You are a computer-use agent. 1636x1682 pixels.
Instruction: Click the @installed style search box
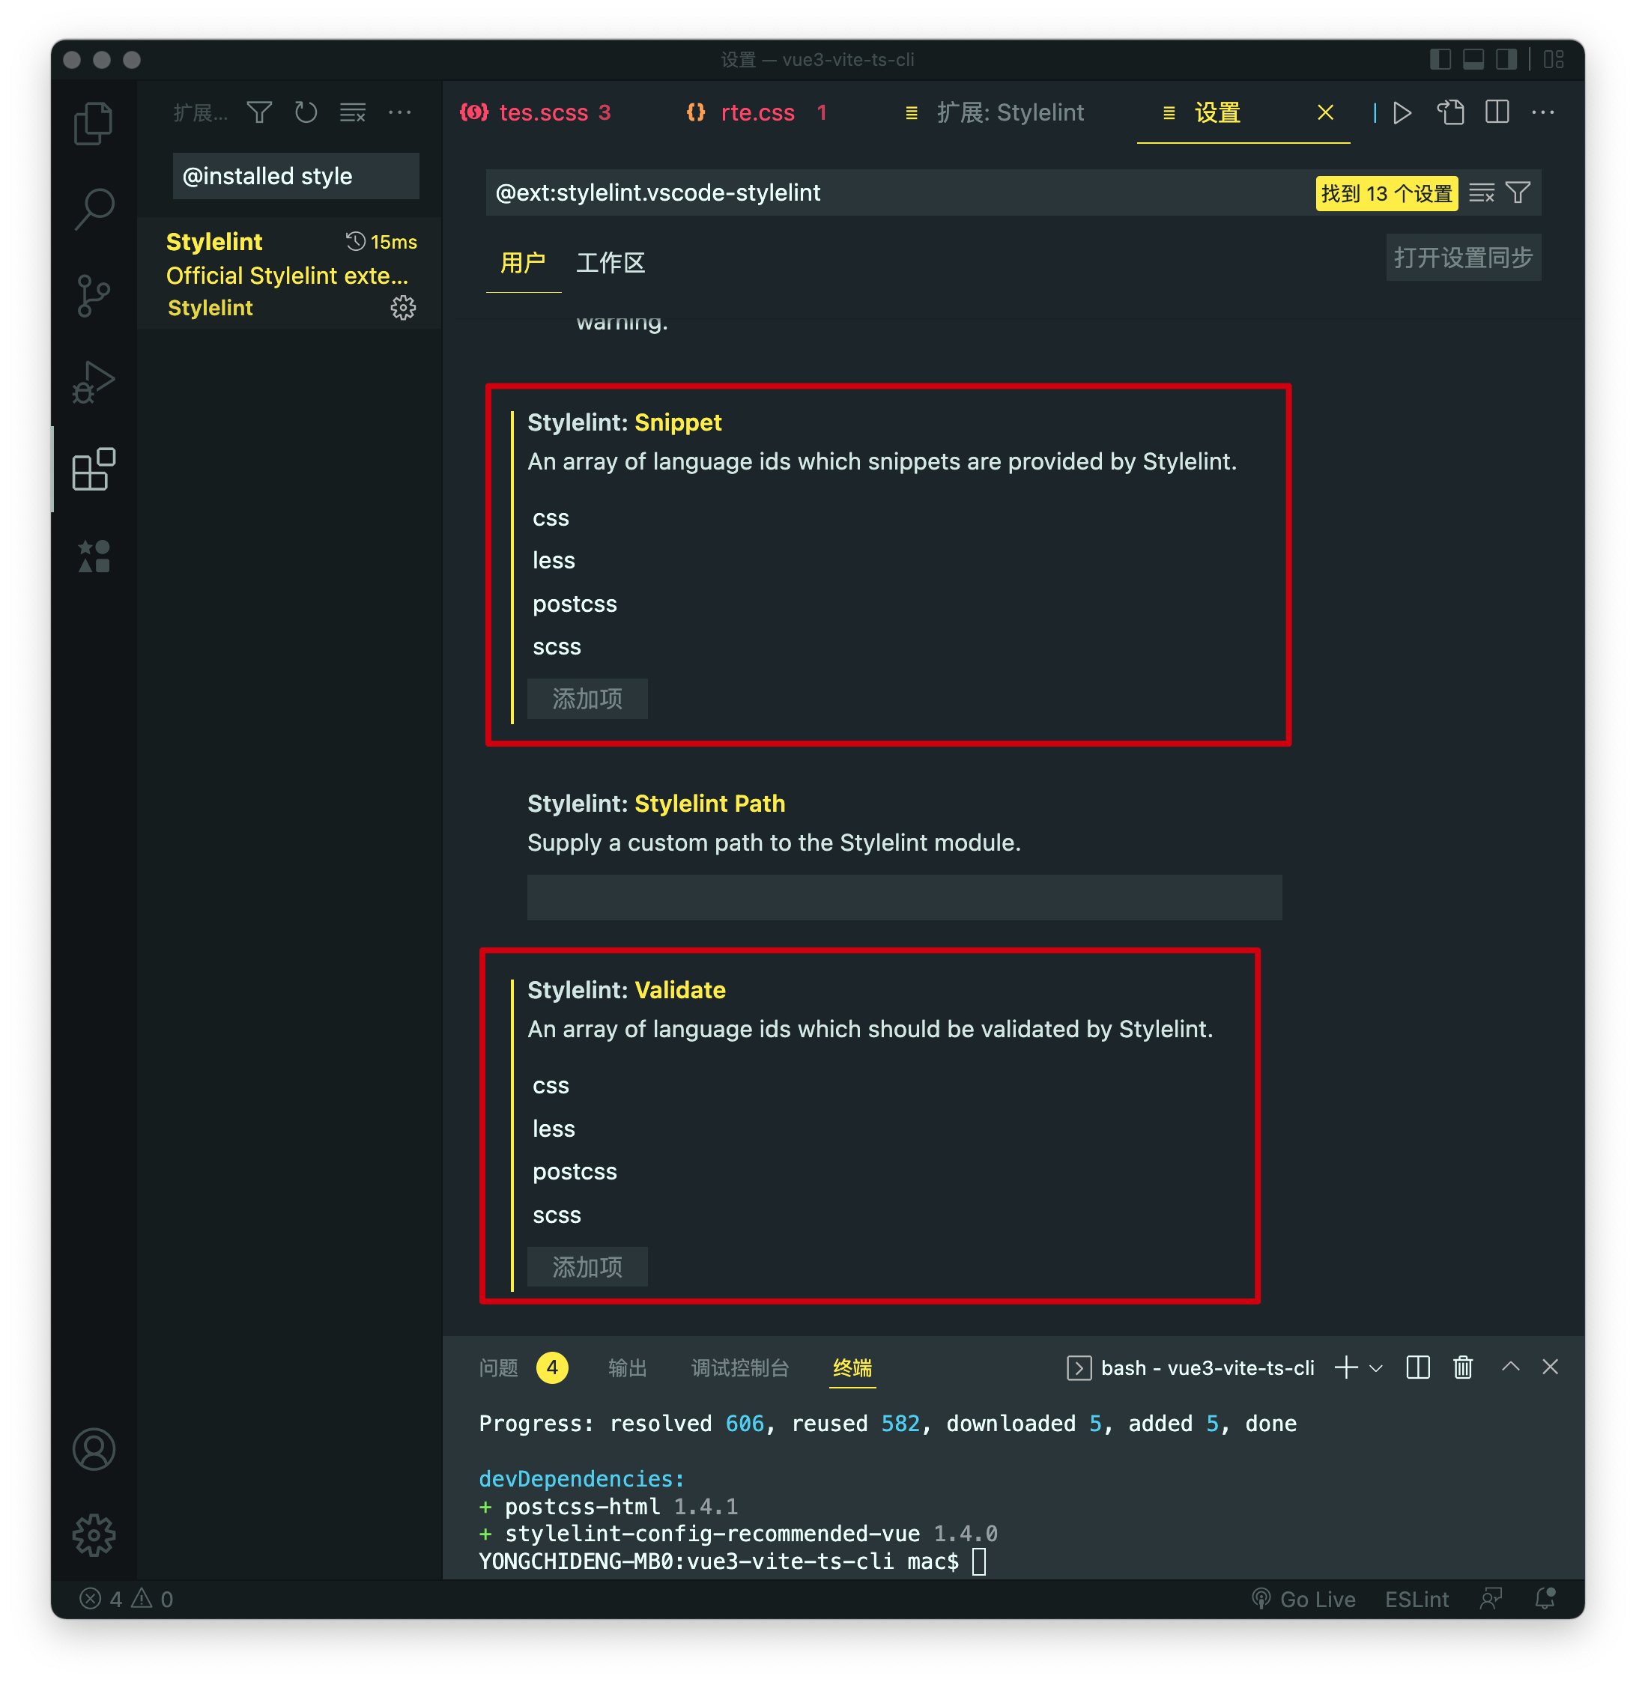(x=296, y=176)
